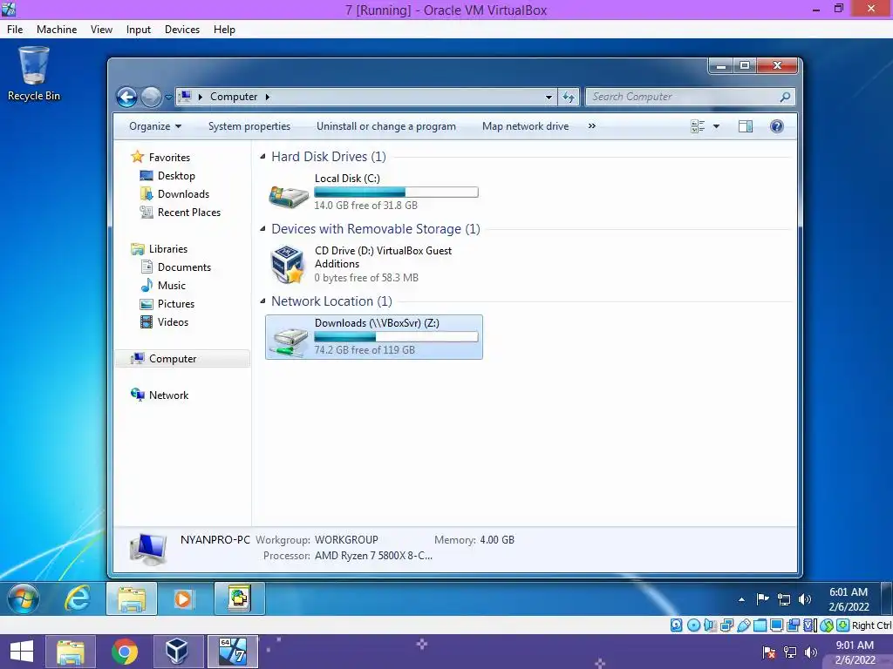Click the VirtualBox audio indicator in status bar
Image resolution: width=893 pixels, height=669 pixels.
(x=710, y=625)
